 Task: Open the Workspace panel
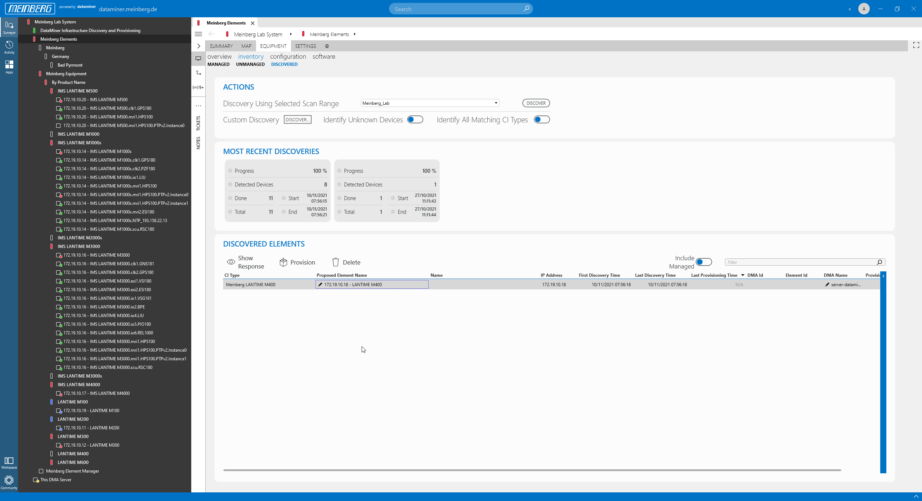coord(9,463)
